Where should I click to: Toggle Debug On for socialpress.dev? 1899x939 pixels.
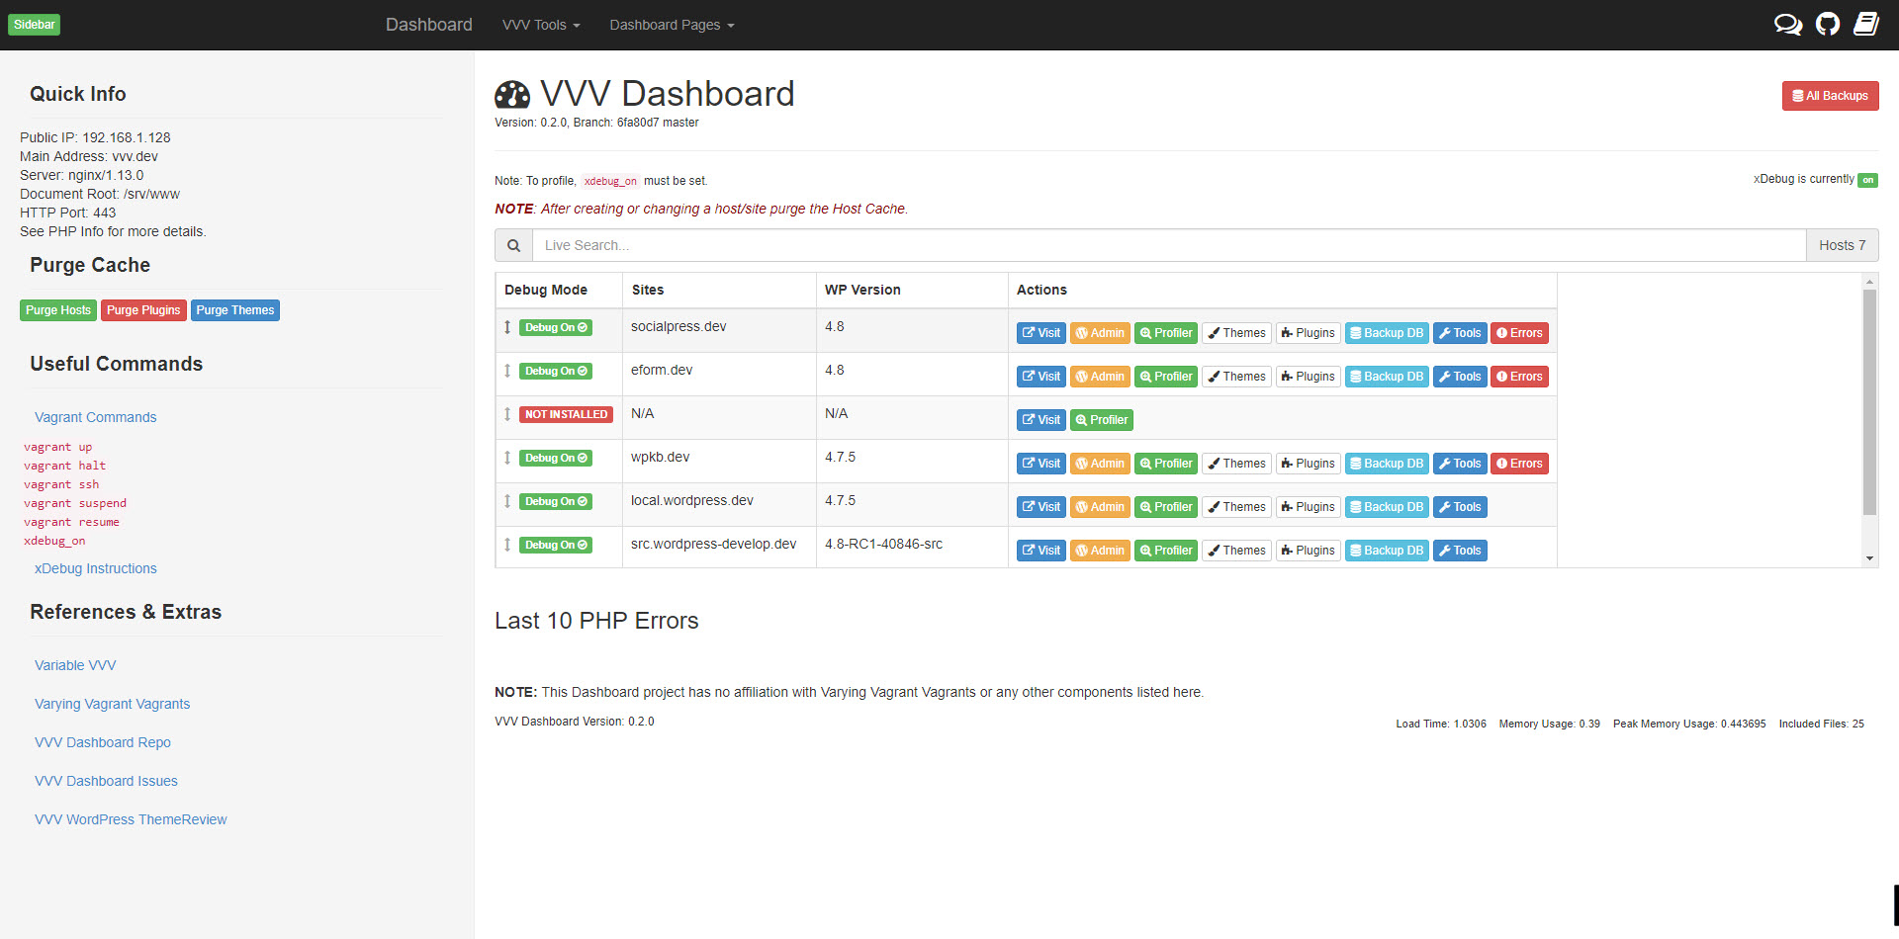[x=556, y=327]
